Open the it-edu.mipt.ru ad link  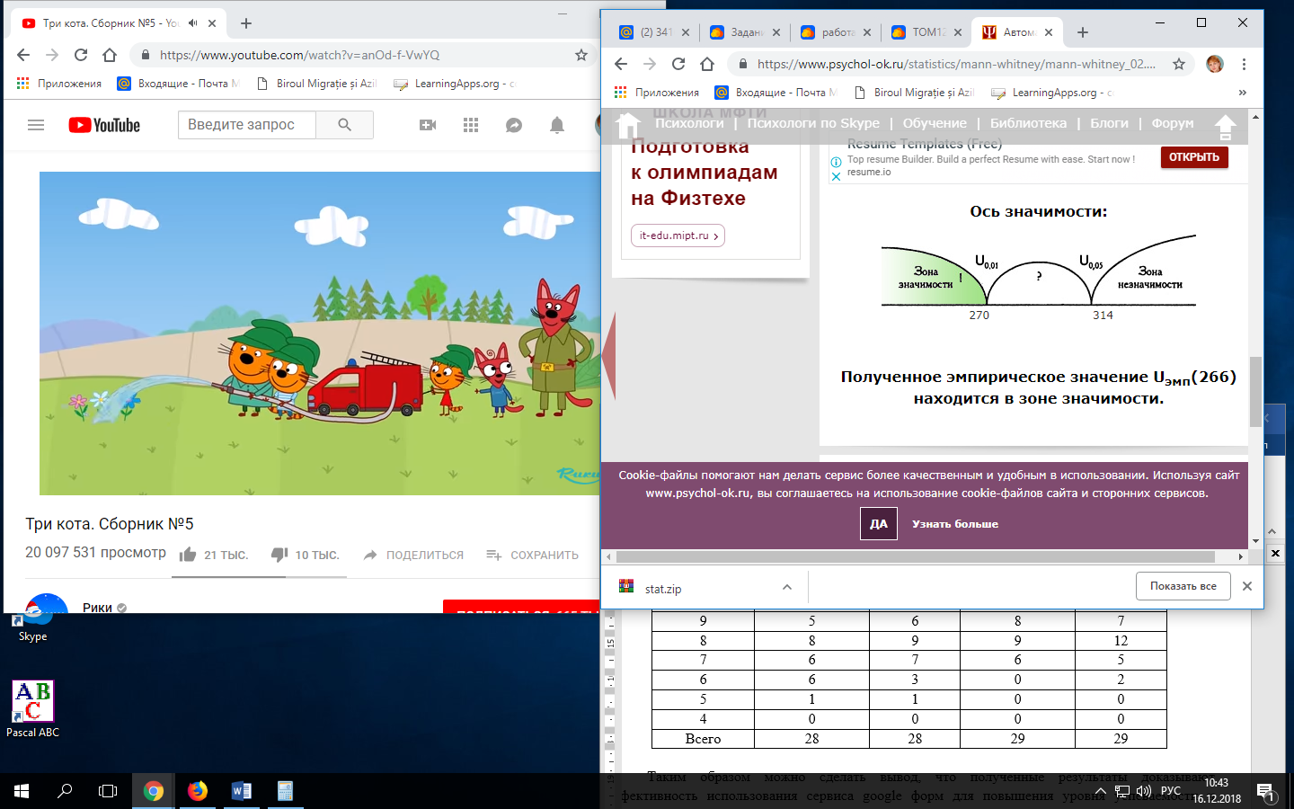tap(678, 236)
